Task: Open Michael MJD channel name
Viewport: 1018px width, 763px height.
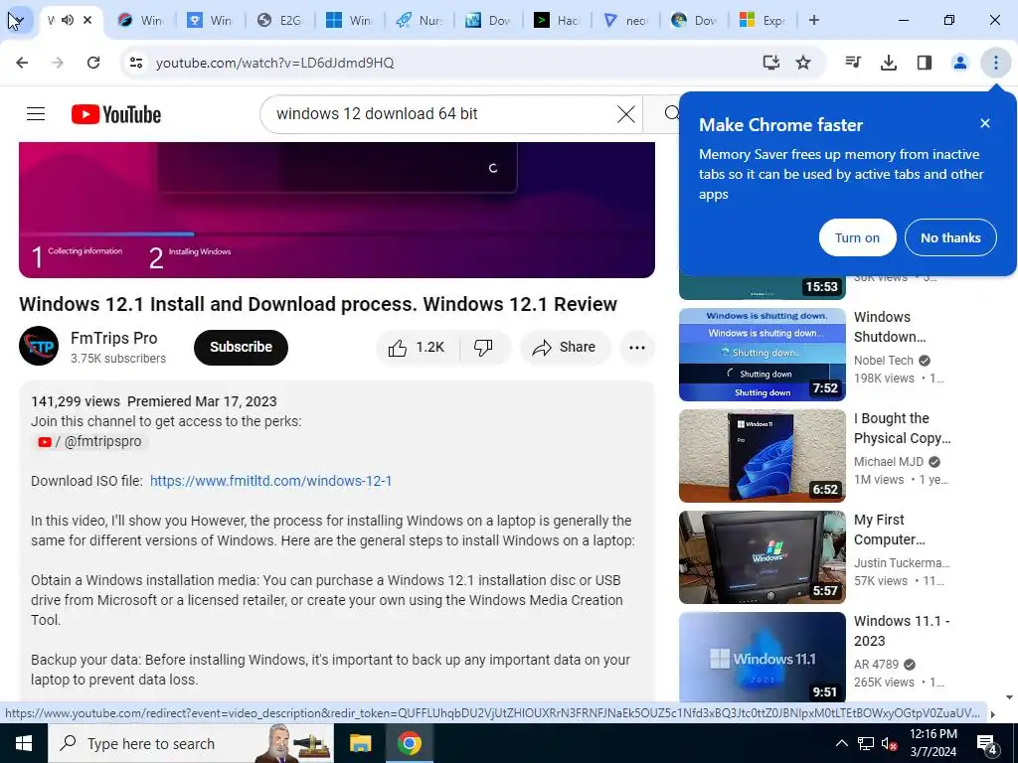Action: coord(888,461)
